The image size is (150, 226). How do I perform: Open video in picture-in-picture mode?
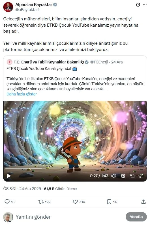click(x=132, y=176)
